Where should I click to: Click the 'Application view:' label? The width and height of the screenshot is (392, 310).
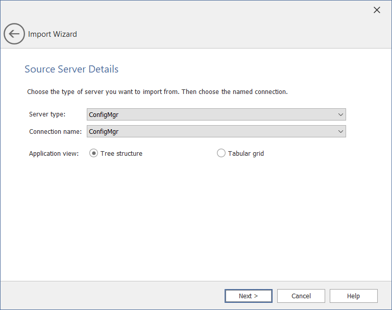point(54,153)
